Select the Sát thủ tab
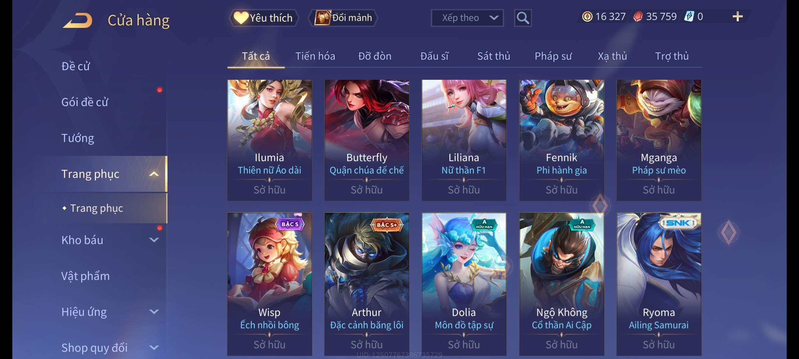 click(493, 56)
